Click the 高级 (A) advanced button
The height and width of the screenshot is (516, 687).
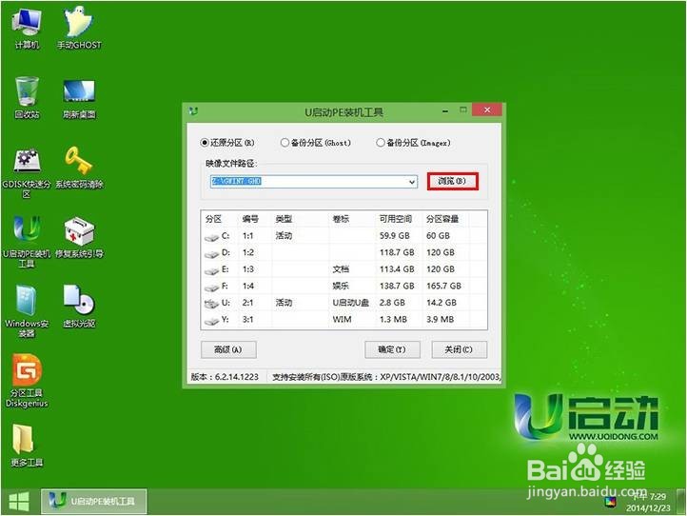228,349
